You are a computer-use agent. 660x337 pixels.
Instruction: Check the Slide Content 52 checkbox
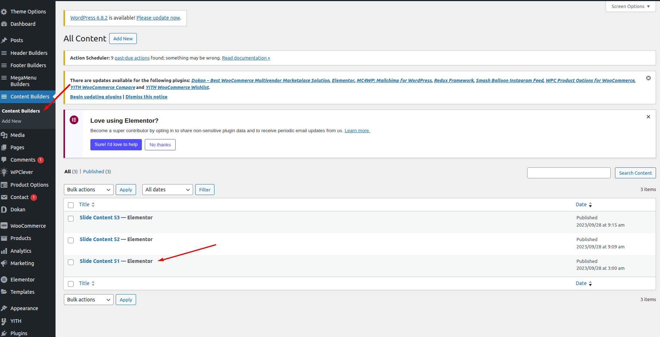[71, 240]
